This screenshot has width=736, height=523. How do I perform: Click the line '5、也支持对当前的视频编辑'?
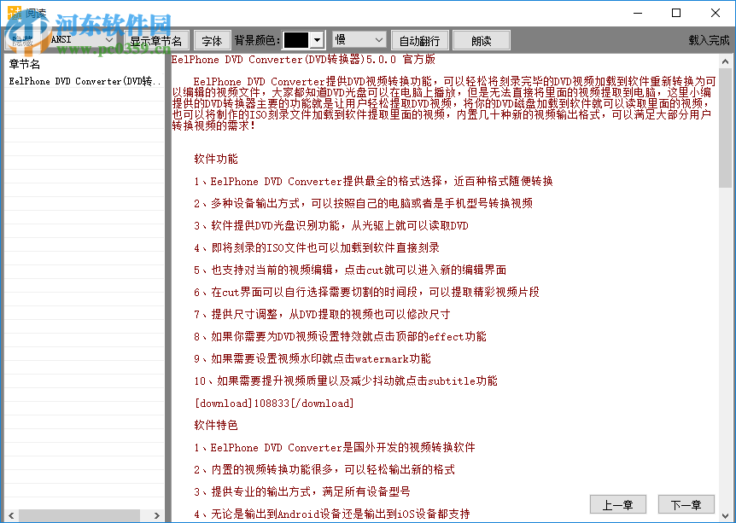click(350, 270)
